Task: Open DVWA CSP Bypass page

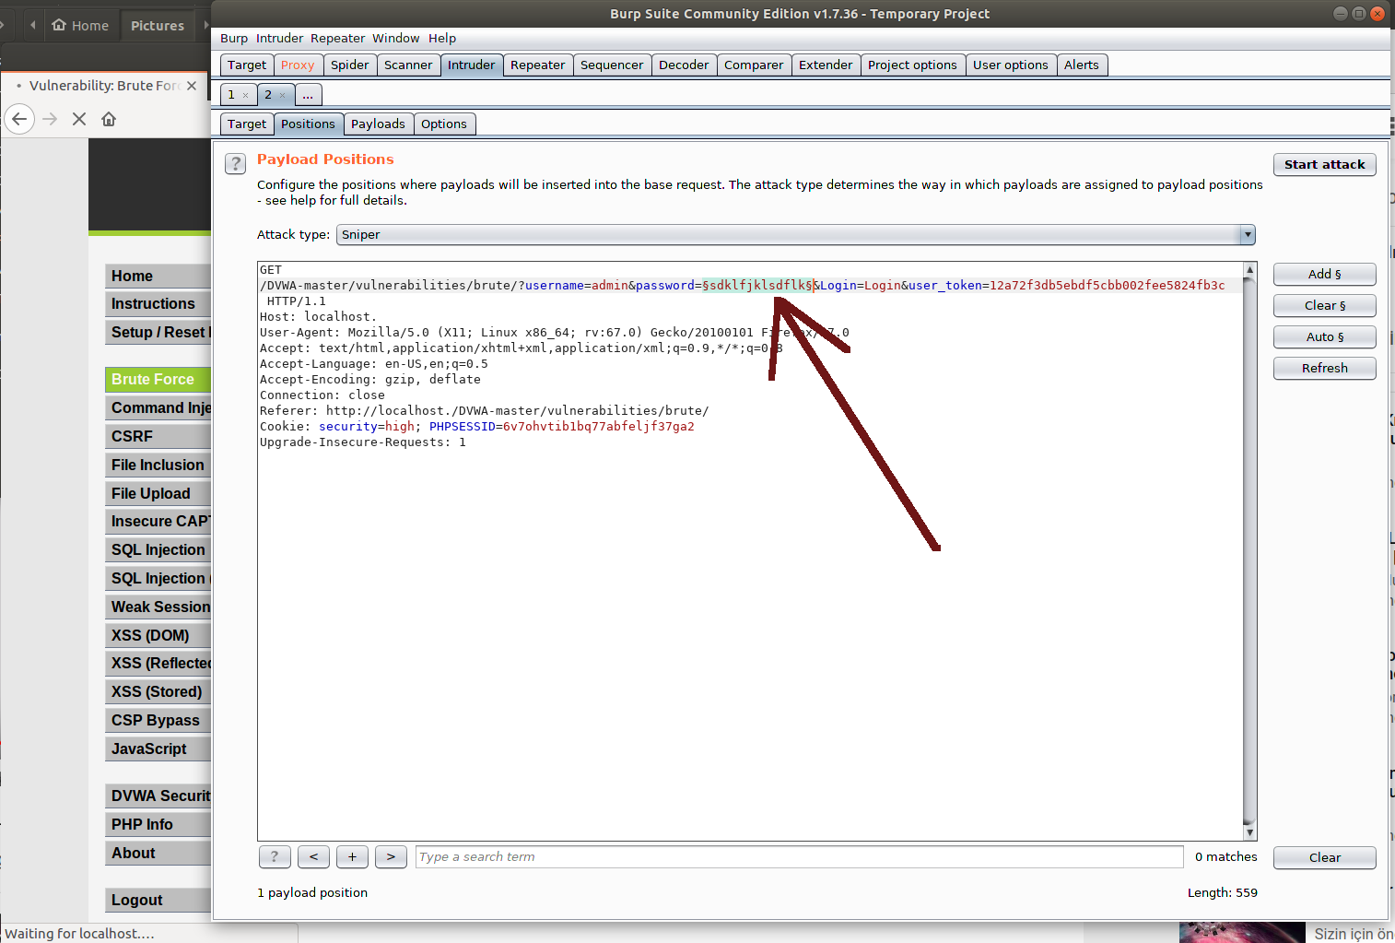Action: pyautogui.click(x=158, y=721)
